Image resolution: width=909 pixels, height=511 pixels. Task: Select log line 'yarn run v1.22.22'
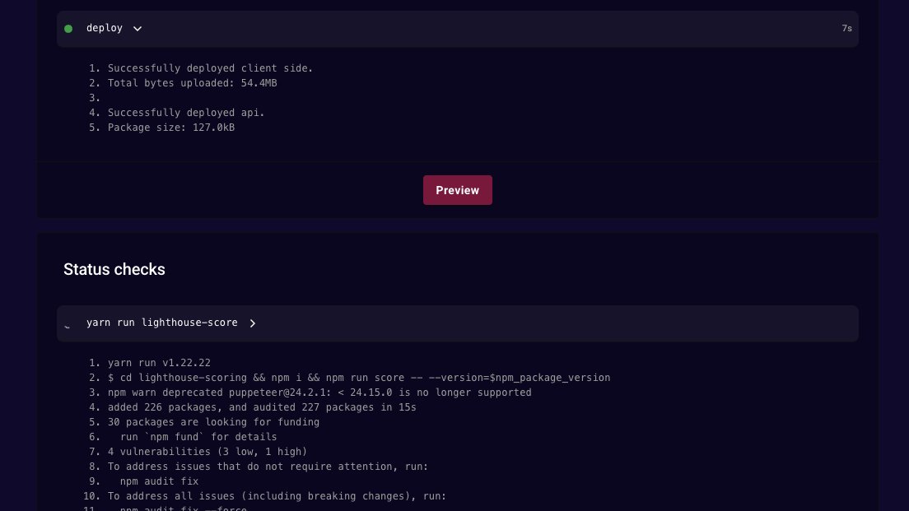(x=159, y=363)
